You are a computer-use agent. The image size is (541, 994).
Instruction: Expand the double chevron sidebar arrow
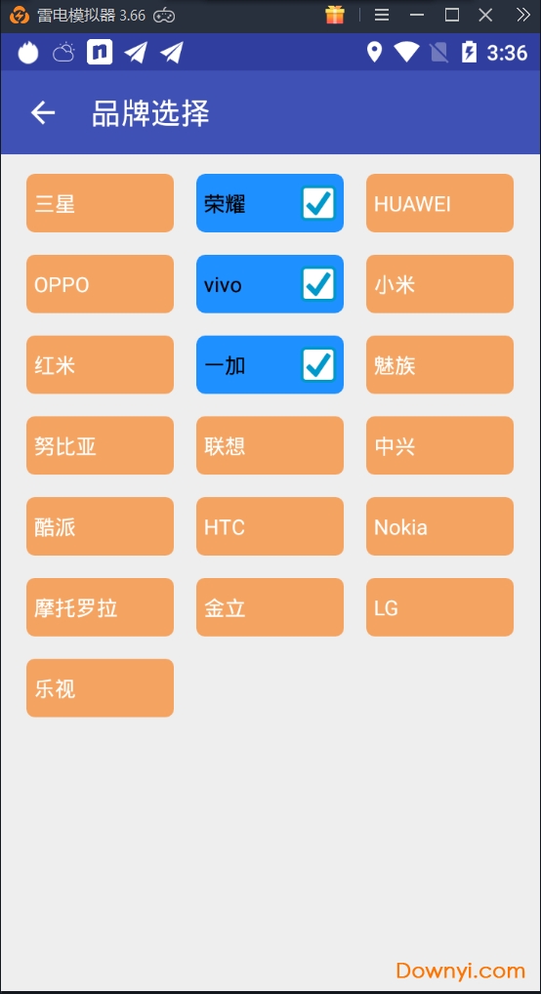[522, 15]
